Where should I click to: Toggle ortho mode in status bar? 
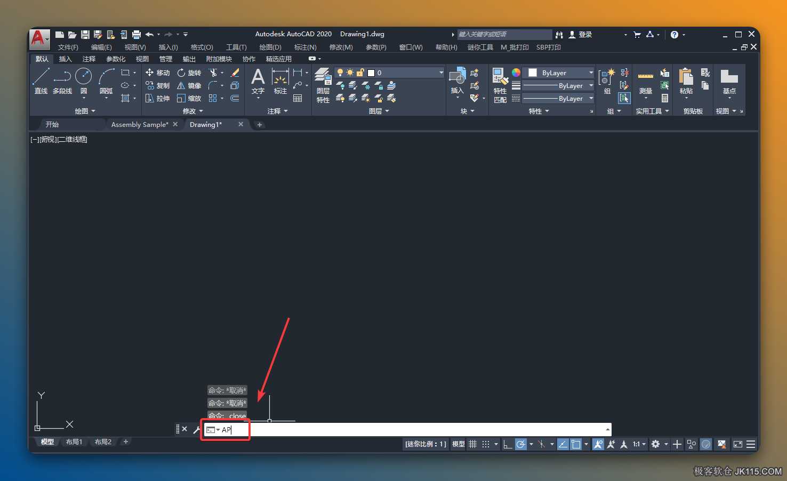coord(508,444)
